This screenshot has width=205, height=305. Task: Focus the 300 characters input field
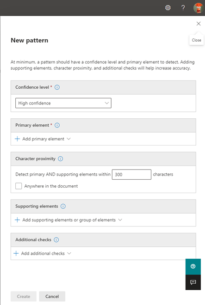click(x=131, y=175)
